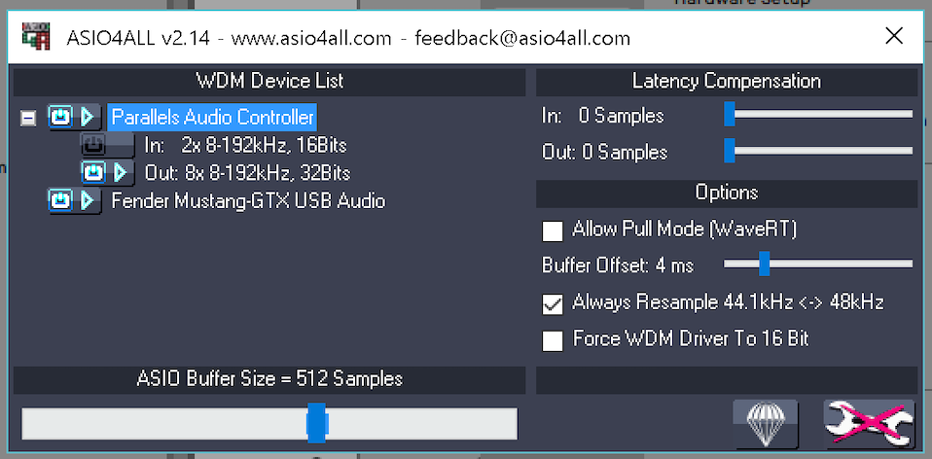
Task: Click play arrow beside Fender Mustang-GTX USB Audio
Action: point(88,200)
